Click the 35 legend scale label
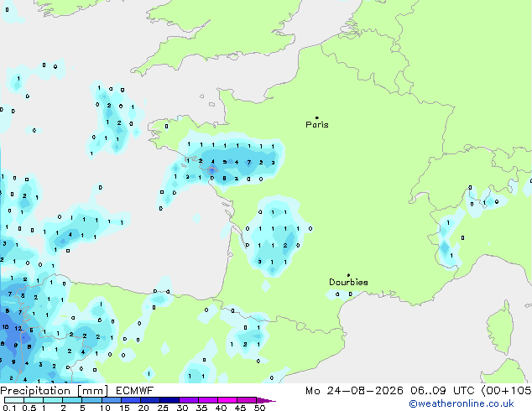 [201, 408]
